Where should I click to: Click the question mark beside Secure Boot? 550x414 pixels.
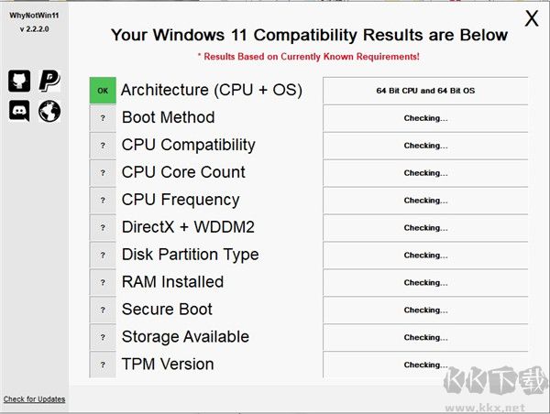pos(103,310)
